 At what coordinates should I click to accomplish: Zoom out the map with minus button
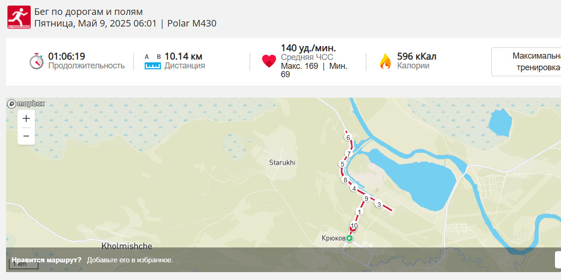pyautogui.click(x=26, y=136)
